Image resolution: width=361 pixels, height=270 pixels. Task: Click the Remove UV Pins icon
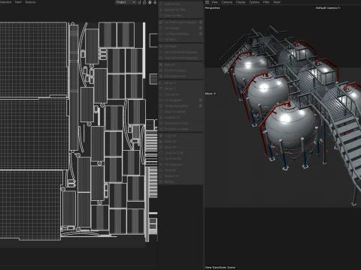point(161,10)
